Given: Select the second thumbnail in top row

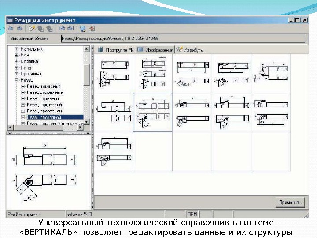Looking at the screenshot, I should 153,74.
